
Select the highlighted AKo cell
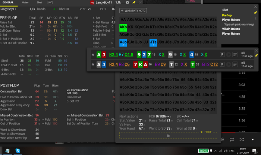point(123,28)
